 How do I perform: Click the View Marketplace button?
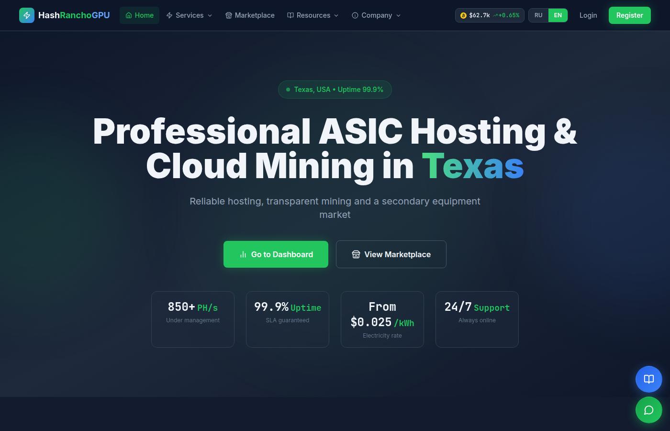391,254
